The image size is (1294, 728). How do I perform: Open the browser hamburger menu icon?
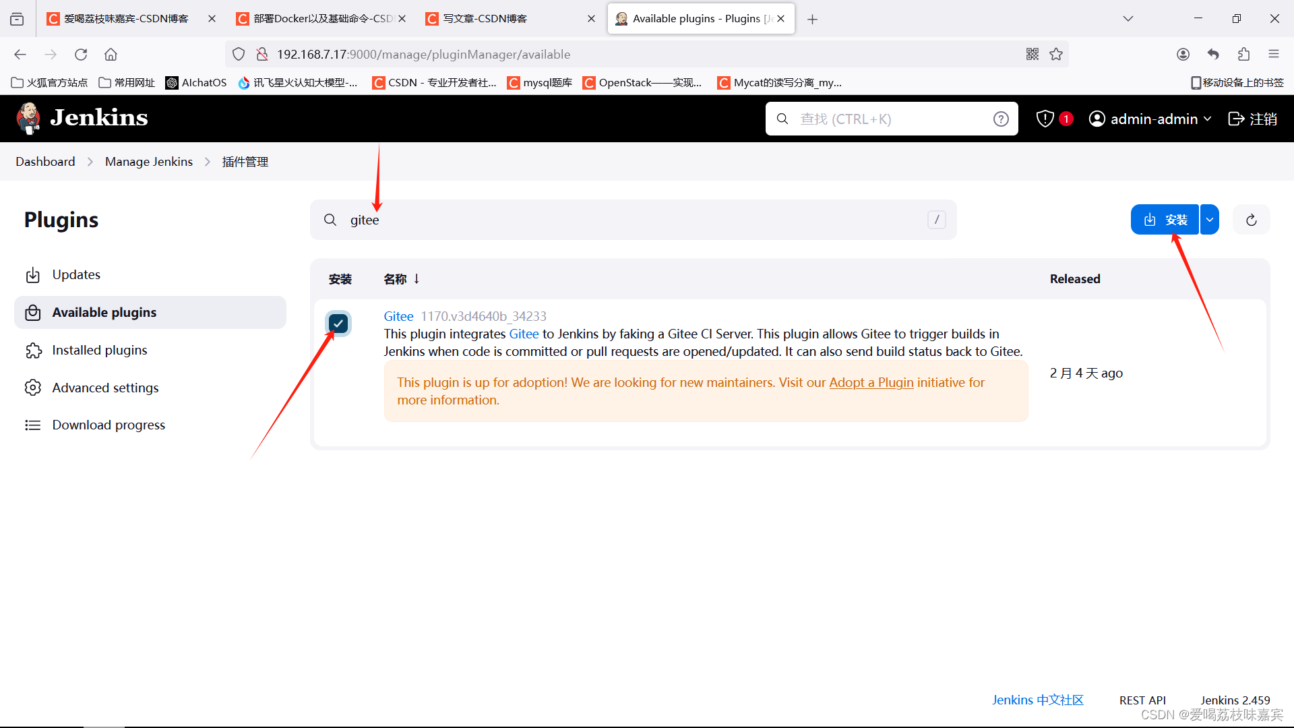tap(1274, 54)
